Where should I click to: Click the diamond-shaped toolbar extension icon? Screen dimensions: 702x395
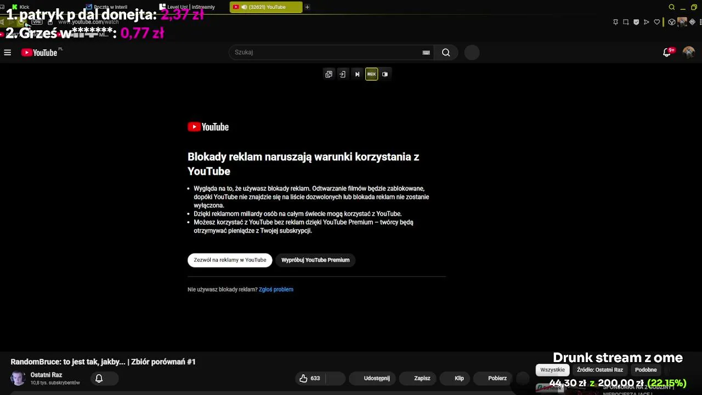pos(692,22)
